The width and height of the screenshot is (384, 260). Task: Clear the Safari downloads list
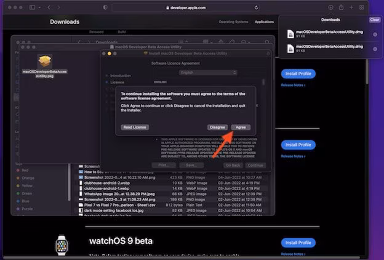375,20
